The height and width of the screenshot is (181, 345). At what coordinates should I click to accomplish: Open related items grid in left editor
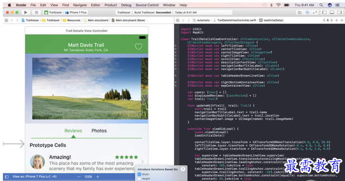(x=6, y=20)
